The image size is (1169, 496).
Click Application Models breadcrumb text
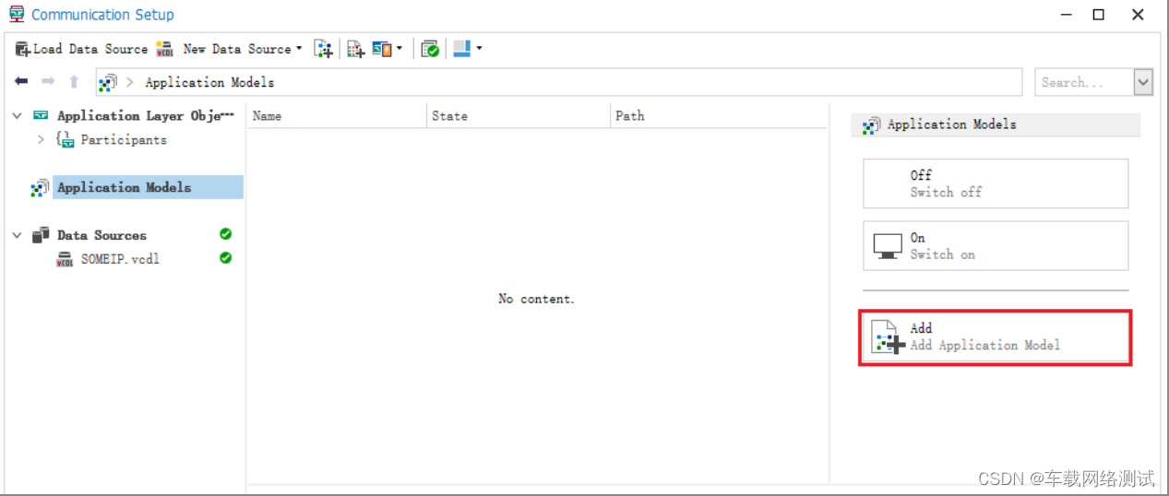[x=209, y=82]
